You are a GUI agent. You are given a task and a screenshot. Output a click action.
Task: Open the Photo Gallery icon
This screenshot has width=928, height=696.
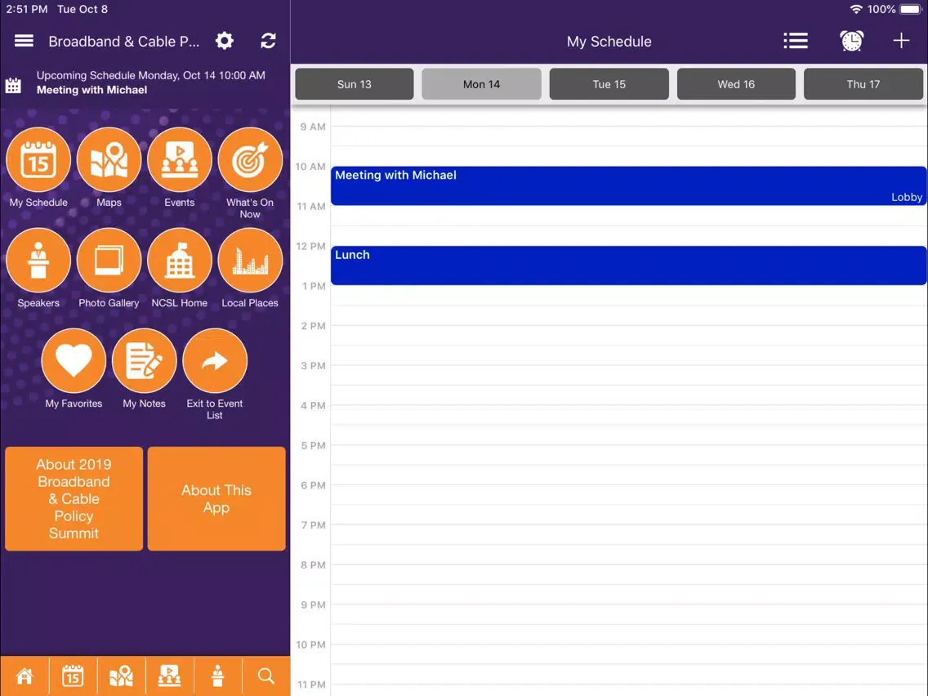coord(109,261)
